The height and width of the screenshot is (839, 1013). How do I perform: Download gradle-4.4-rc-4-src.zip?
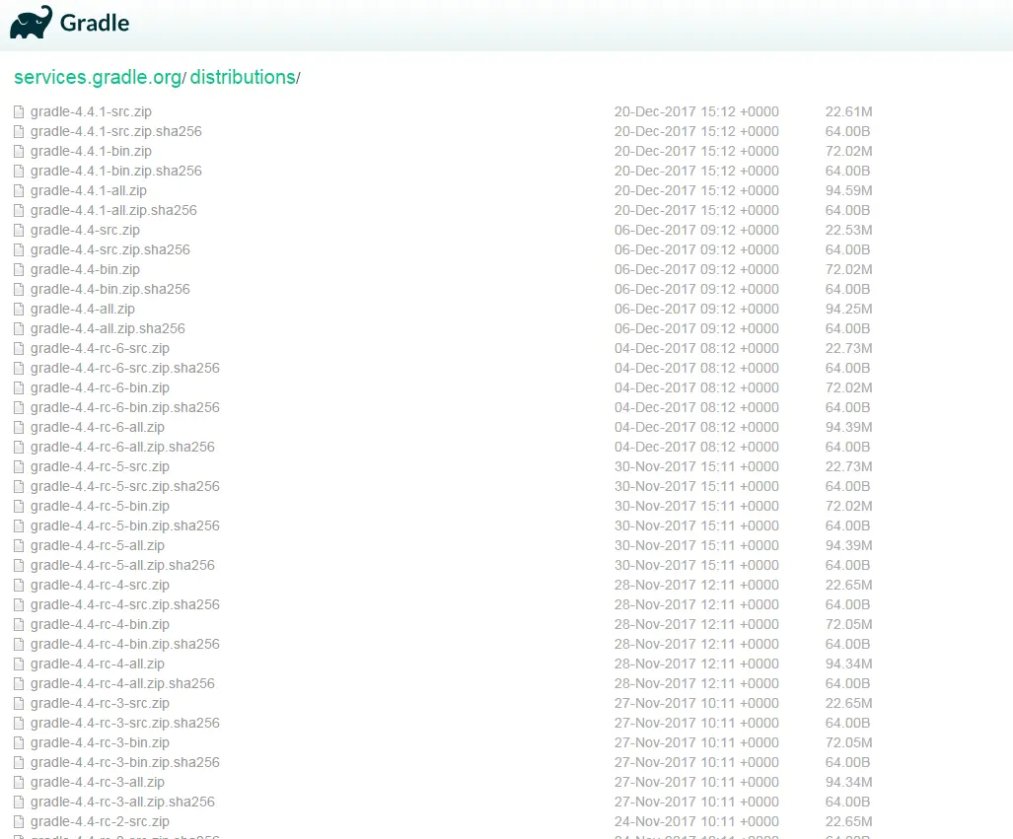coord(101,585)
